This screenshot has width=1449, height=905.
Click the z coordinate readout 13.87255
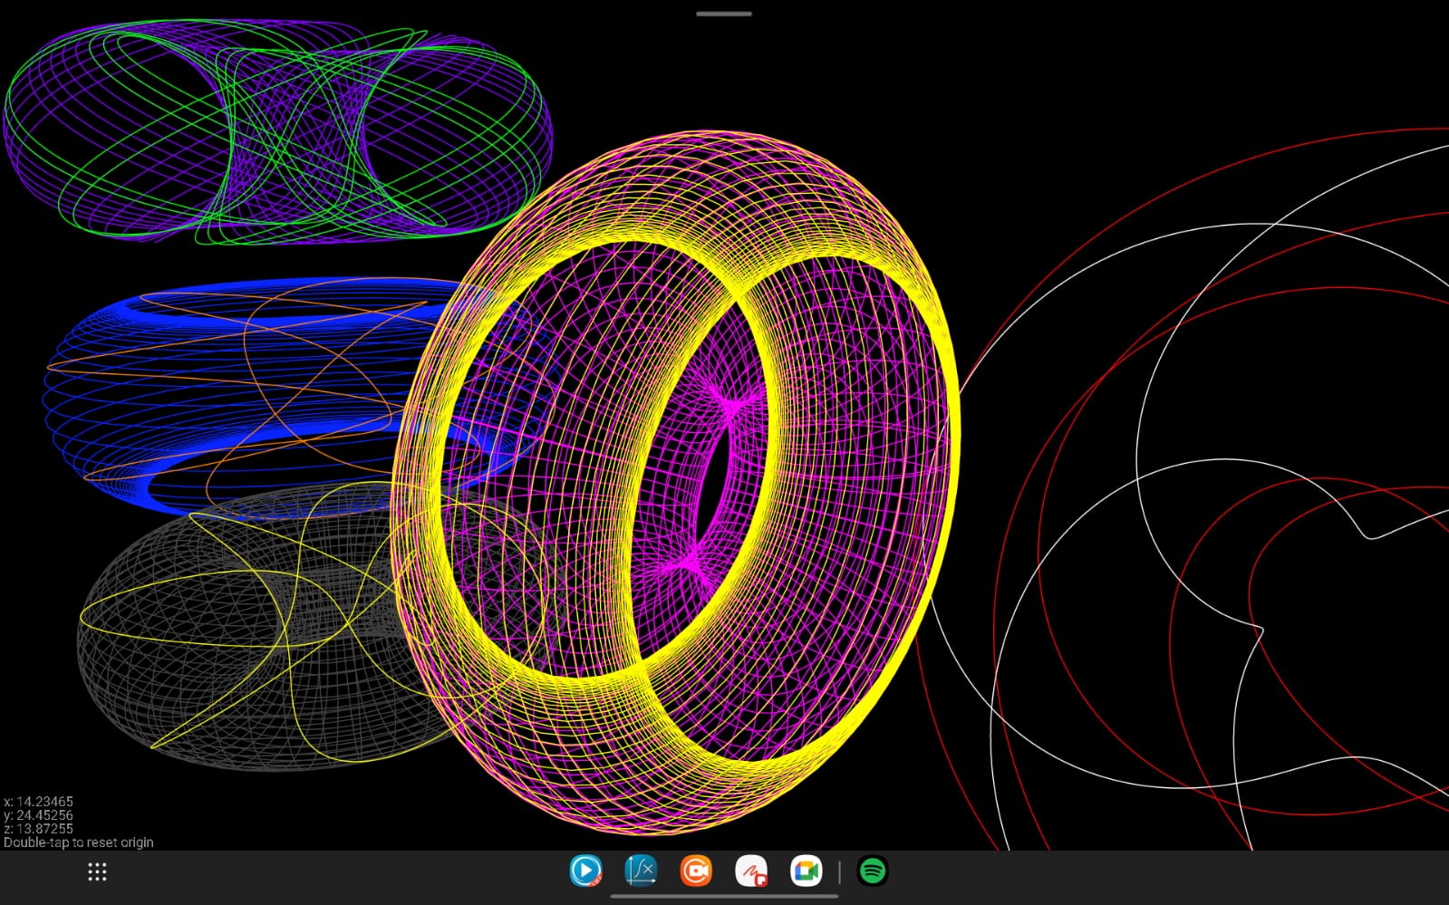39,829
